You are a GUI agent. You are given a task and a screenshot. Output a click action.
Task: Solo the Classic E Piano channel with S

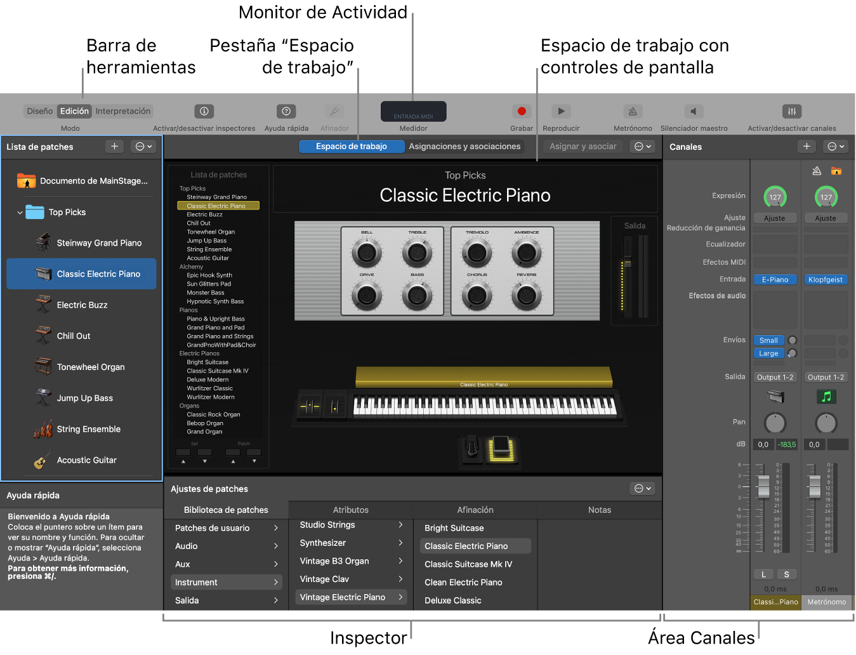coord(787,574)
